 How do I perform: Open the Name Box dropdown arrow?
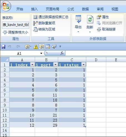[41, 53]
